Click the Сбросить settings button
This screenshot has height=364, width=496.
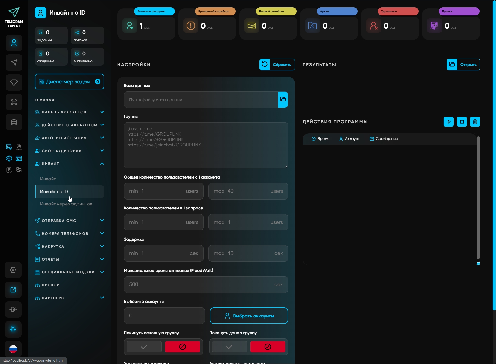pyautogui.click(x=277, y=65)
